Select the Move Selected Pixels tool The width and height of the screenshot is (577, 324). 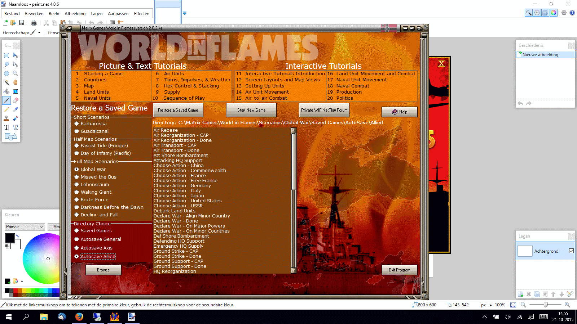click(x=16, y=55)
